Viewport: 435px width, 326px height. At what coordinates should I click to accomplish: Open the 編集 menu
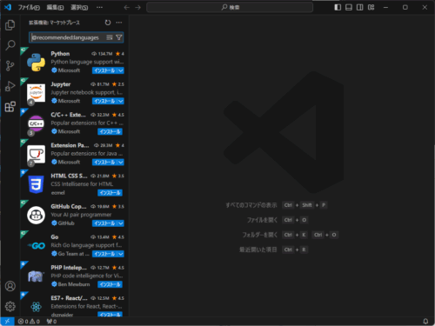click(x=55, y=7)
